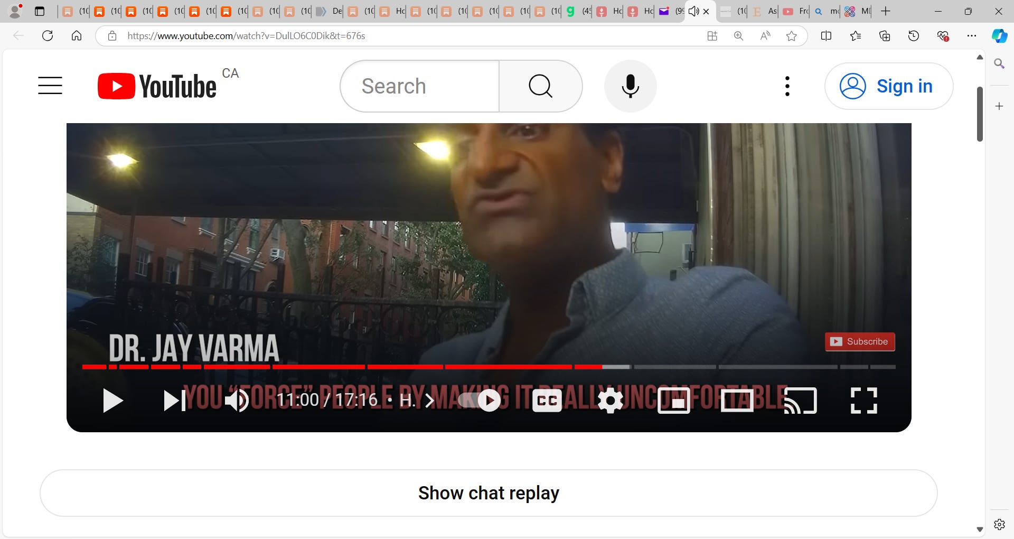Open the YouTube hamburger guide menu
The height and width of the screenshot is (539, 1014).
[x=50, y=86]
